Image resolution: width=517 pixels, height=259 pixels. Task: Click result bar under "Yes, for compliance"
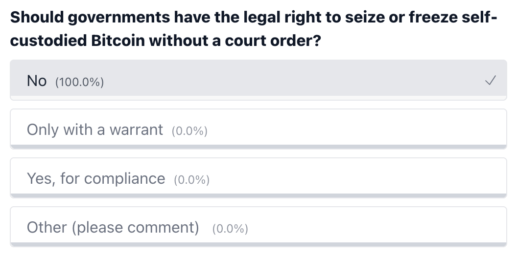[258, 195]
